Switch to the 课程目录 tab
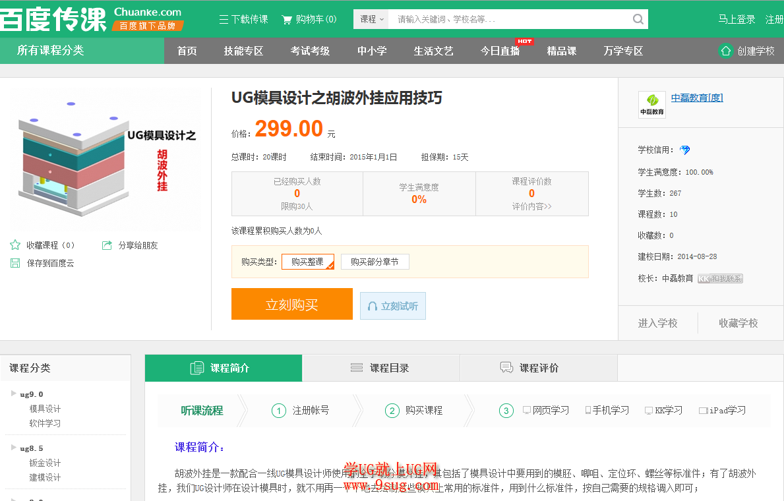Viewport: 784px width, 501px height. tap(381, 368)
